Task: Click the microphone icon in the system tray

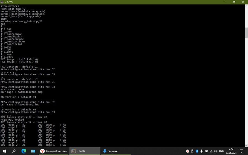Action: point(202,151)
